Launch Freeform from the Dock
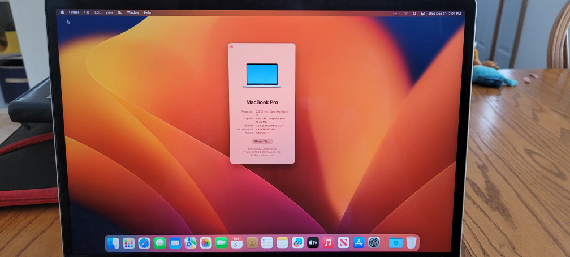Viewport: 570px width, 257px height. point(297,243)
